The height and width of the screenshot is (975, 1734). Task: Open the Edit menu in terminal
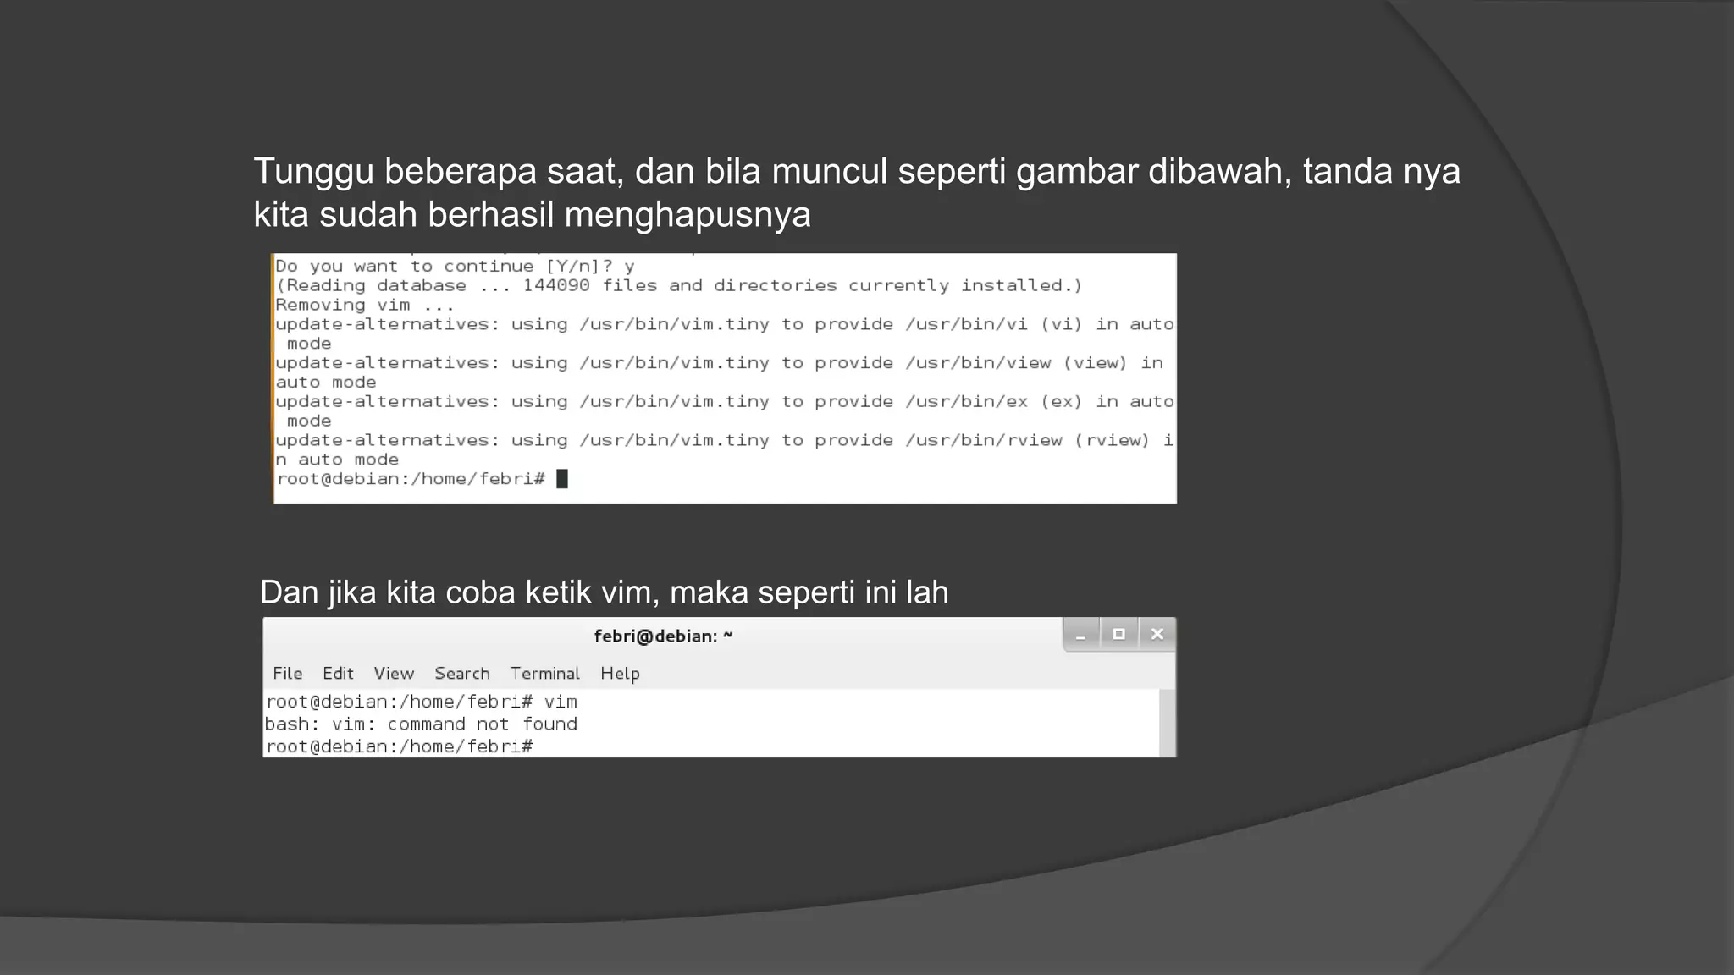(338, 674)
